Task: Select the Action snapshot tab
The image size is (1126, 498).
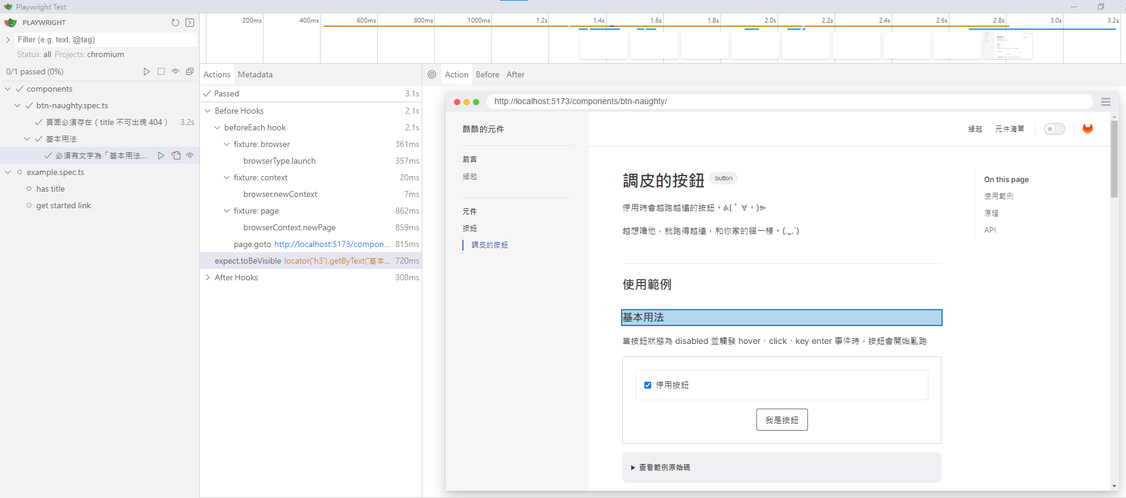Action: click(x=456, y=74)
